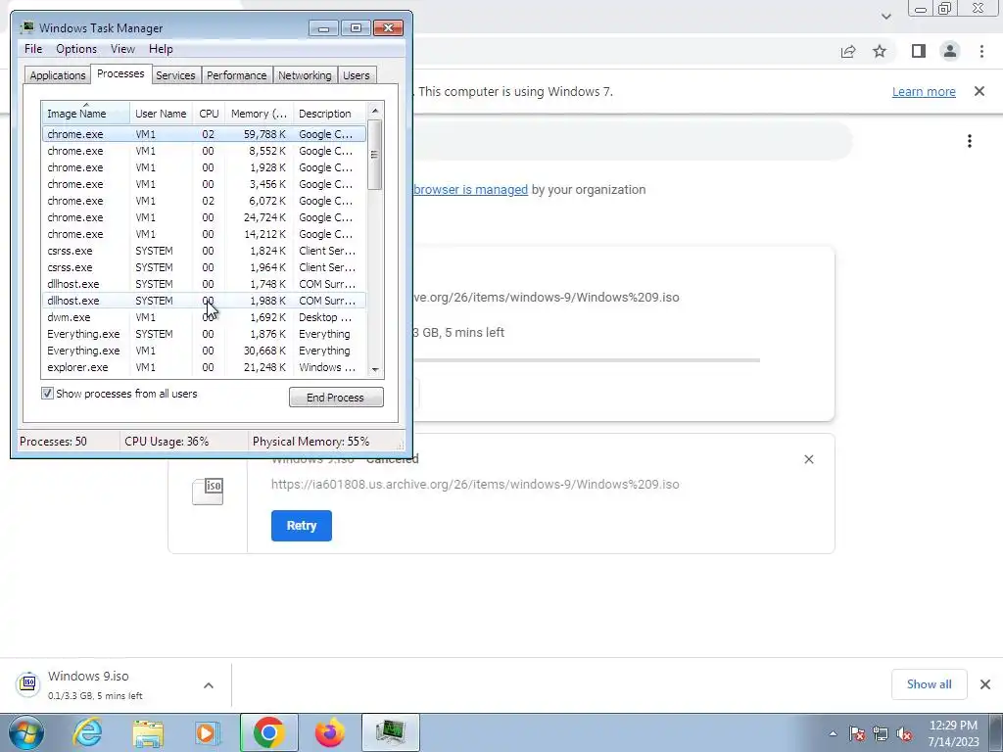This screenshot has height=752, width=1003.
Task: Switch to the Services tab
Action: point(175,74)
